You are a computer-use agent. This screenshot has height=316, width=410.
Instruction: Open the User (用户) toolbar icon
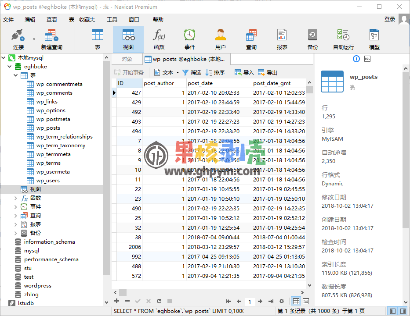point(221,39)
